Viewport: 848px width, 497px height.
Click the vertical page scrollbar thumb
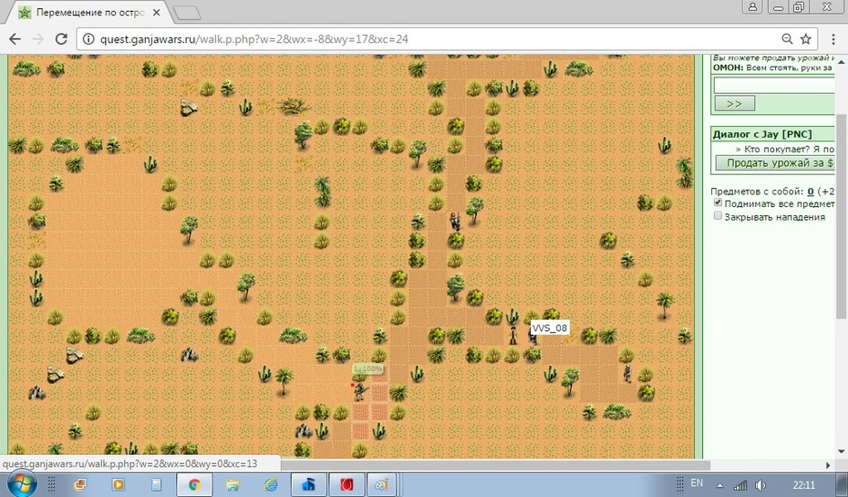click(x=842, y=216)
